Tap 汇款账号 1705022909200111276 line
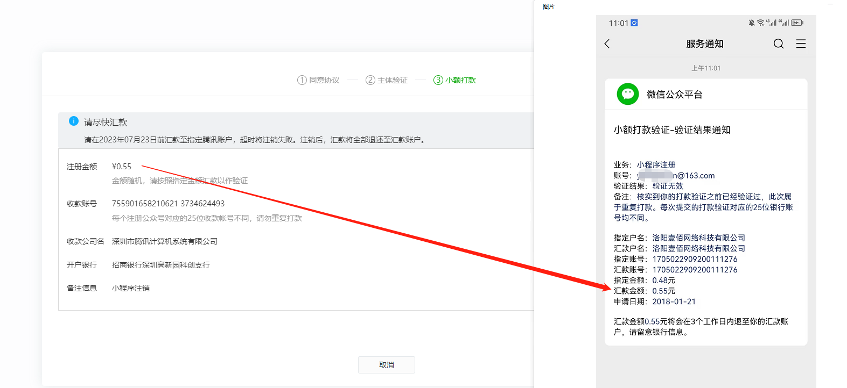 pyautogui.click(x=676, y=270)
